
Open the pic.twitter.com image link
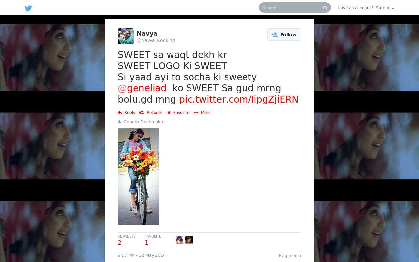pyautogui.click(x=239, y=100)
